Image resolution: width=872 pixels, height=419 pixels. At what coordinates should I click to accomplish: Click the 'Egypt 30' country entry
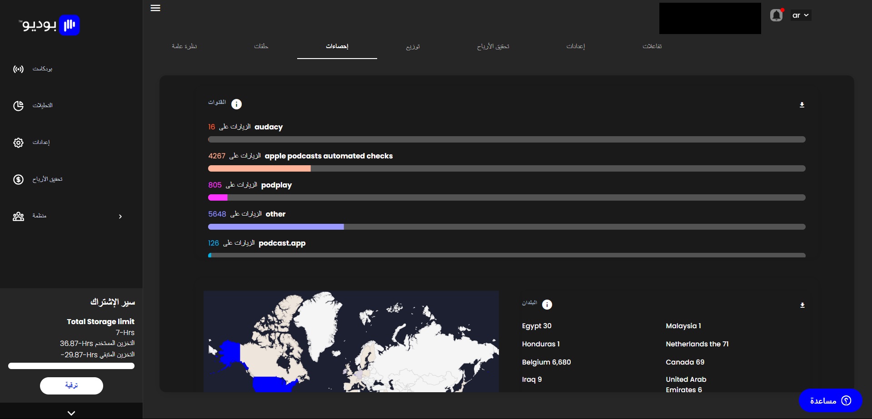coord(537,326)
